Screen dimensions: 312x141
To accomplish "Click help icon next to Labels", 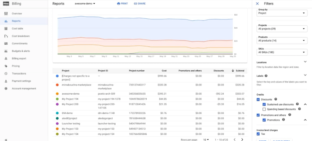I will point(266,76).
